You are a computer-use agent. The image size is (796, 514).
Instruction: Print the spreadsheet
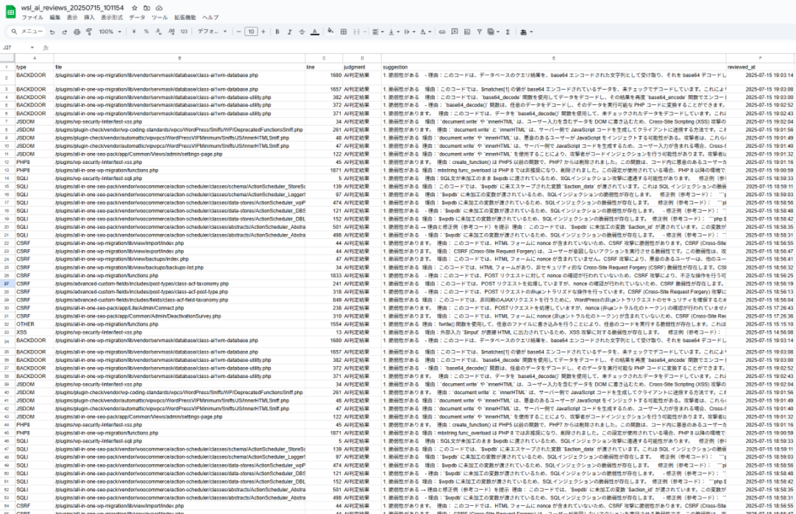point(77,32)
